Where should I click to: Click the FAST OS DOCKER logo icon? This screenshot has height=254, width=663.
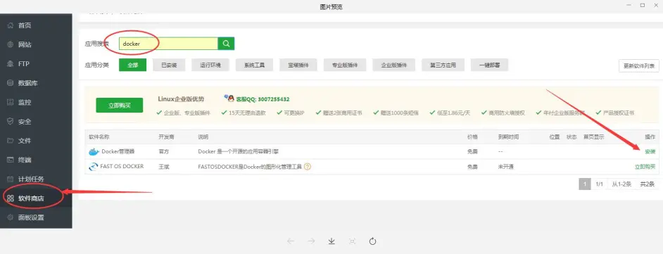pos(93,167)
